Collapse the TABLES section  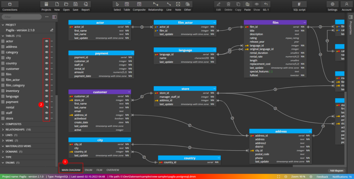(3, 36)
